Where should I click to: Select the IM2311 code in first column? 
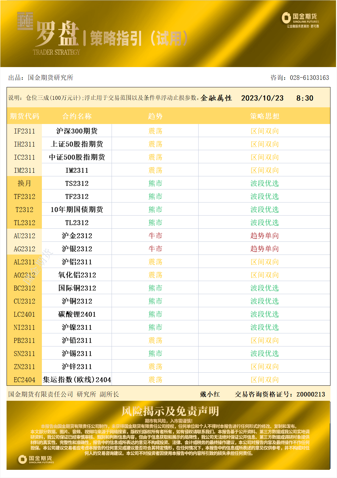pos(25,170)
